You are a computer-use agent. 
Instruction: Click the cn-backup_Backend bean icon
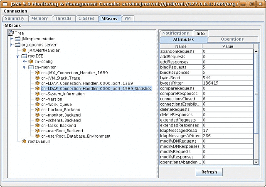point(37,109)
